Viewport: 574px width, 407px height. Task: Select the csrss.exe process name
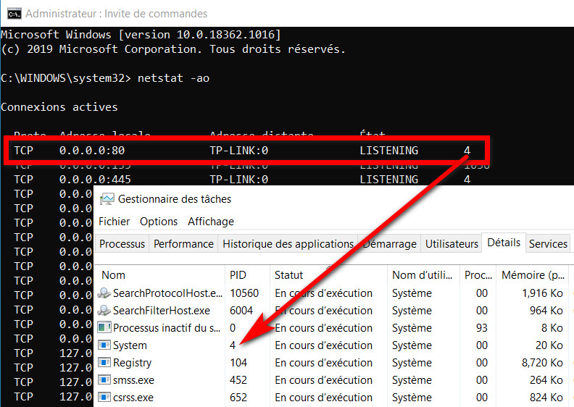[x=133, y=398]
